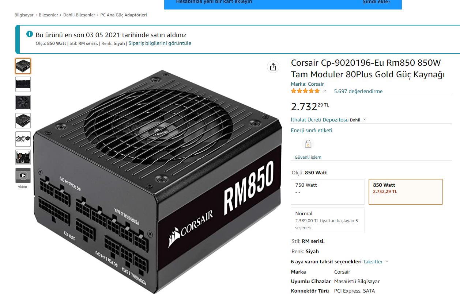460x294 pixels.
Task: Choose the 850 Watt size option
Action: (x=406, y=192)
